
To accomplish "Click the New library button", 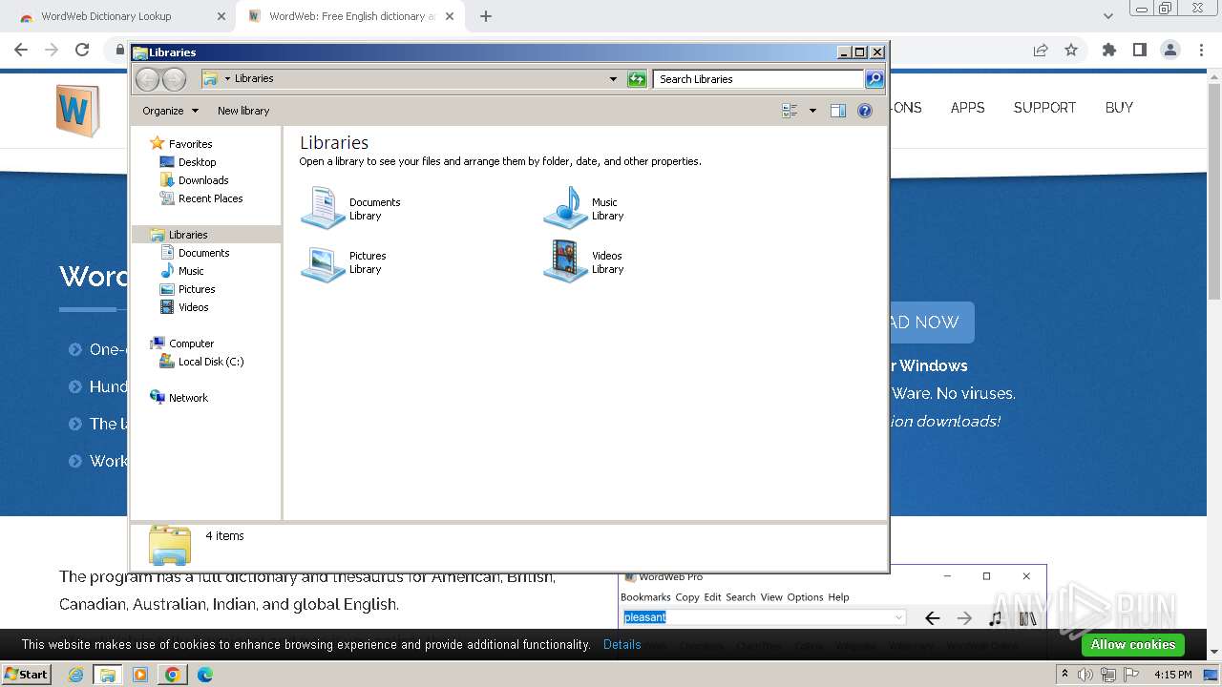I will tap(243, 111).
